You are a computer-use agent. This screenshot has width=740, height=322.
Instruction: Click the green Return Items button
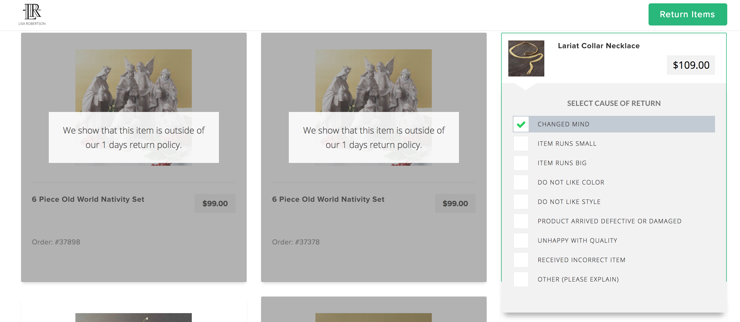coord(687,14)
